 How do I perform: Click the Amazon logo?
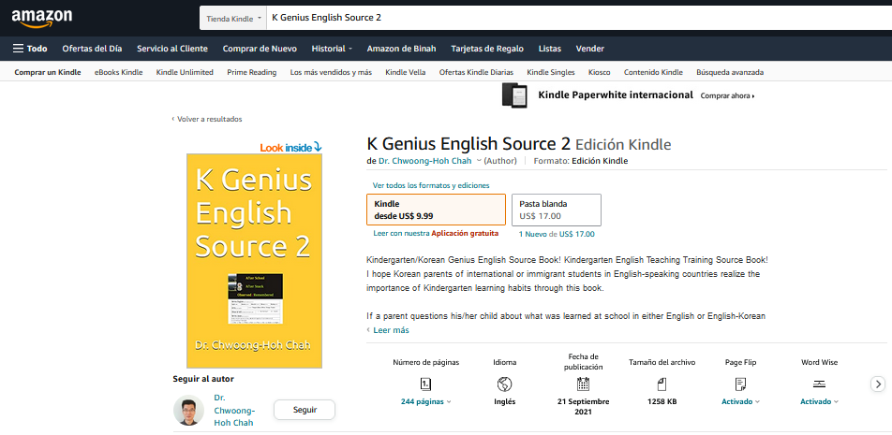coord(41,18)
